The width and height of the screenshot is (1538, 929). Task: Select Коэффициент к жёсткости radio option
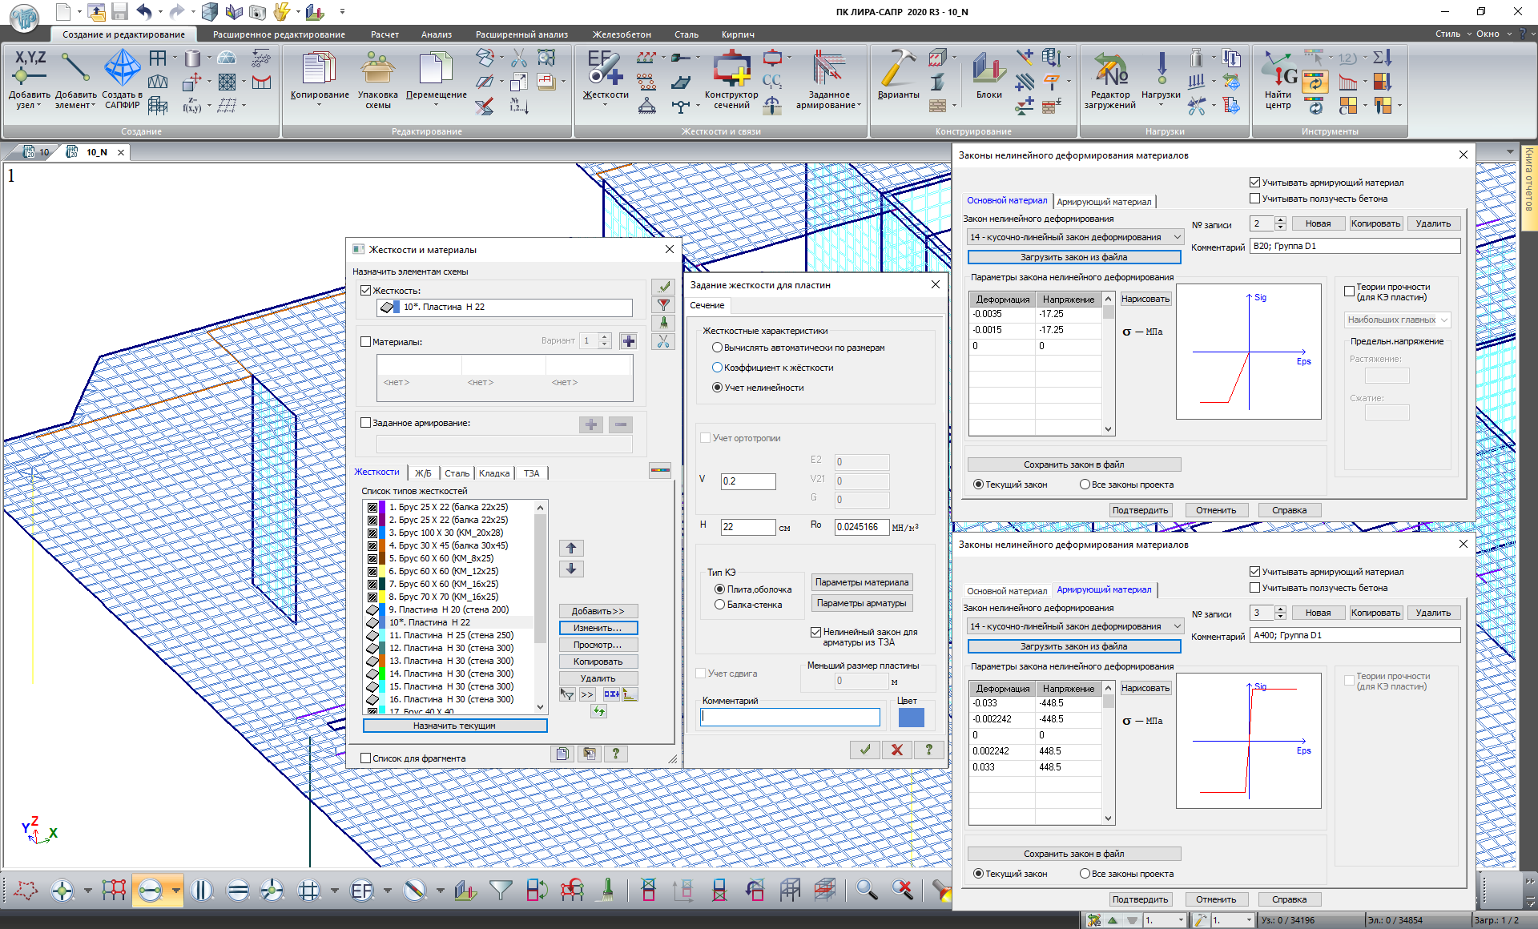(x=718, y=368)
